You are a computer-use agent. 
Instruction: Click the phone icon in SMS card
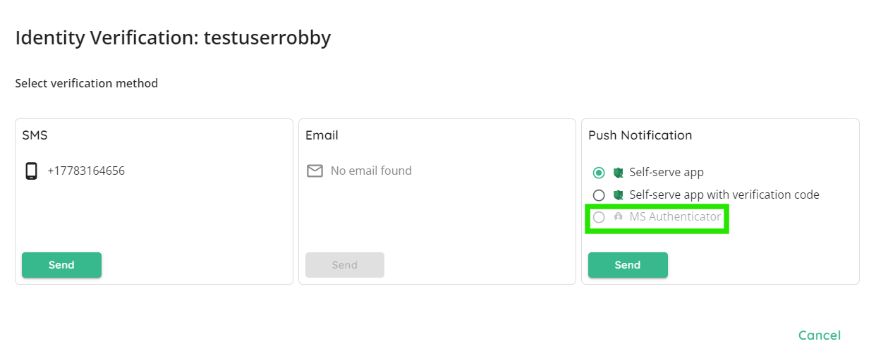31,171
